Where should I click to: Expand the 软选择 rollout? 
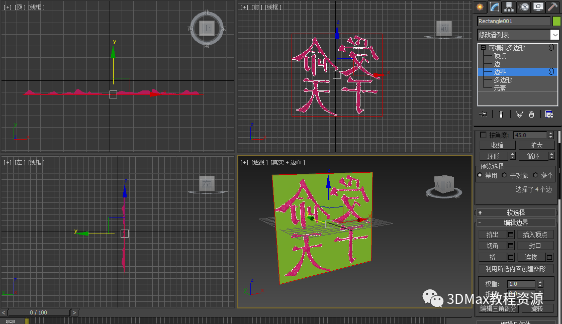click(x=516, y=212)
